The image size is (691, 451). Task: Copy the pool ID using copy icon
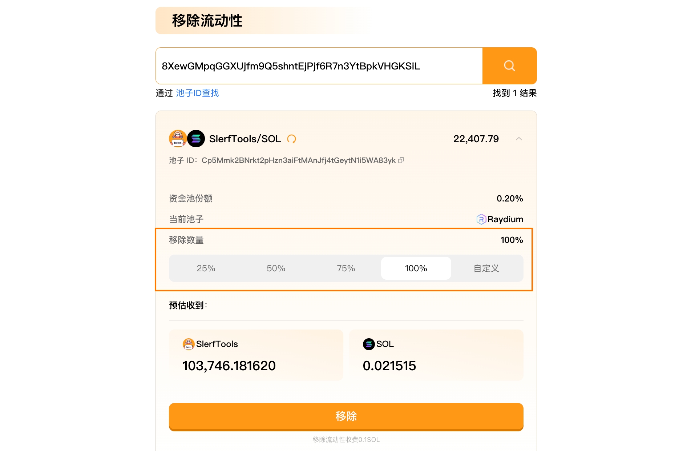pyautogui.click(x=401, y=160)
